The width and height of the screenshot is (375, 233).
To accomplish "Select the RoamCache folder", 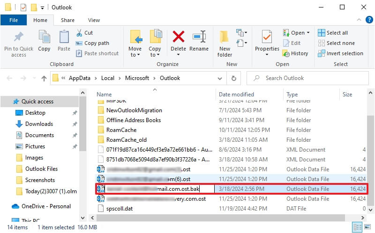I will tap(121, 130).
